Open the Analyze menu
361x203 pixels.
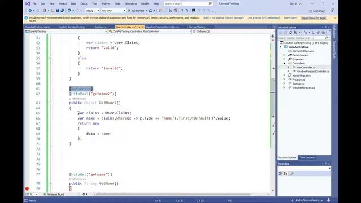(105, 4)
